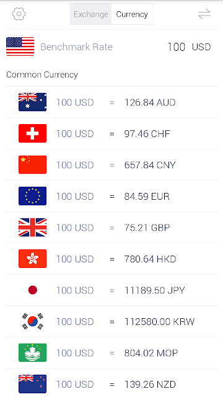Viewport: 223px width, 397px height.
Task: Tap the Benchmark Rate label
Action: (x=76, y=47)
